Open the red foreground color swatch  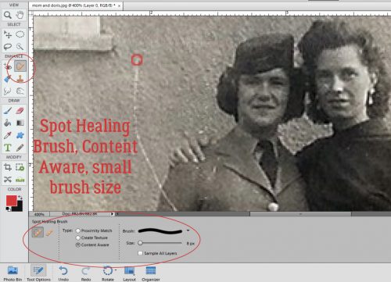coord(11,201)
